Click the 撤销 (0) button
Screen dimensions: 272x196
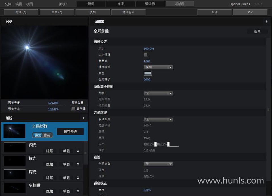pos(21,12)
